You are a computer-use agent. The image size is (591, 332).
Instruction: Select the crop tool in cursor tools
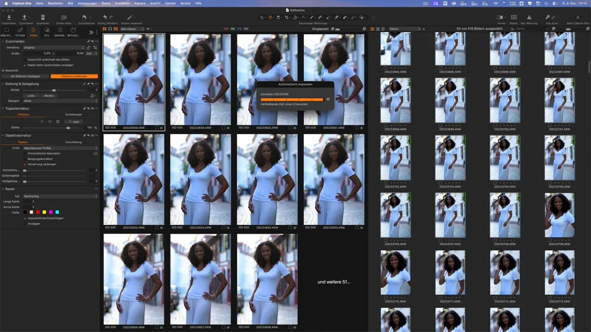tap(287, 18)
